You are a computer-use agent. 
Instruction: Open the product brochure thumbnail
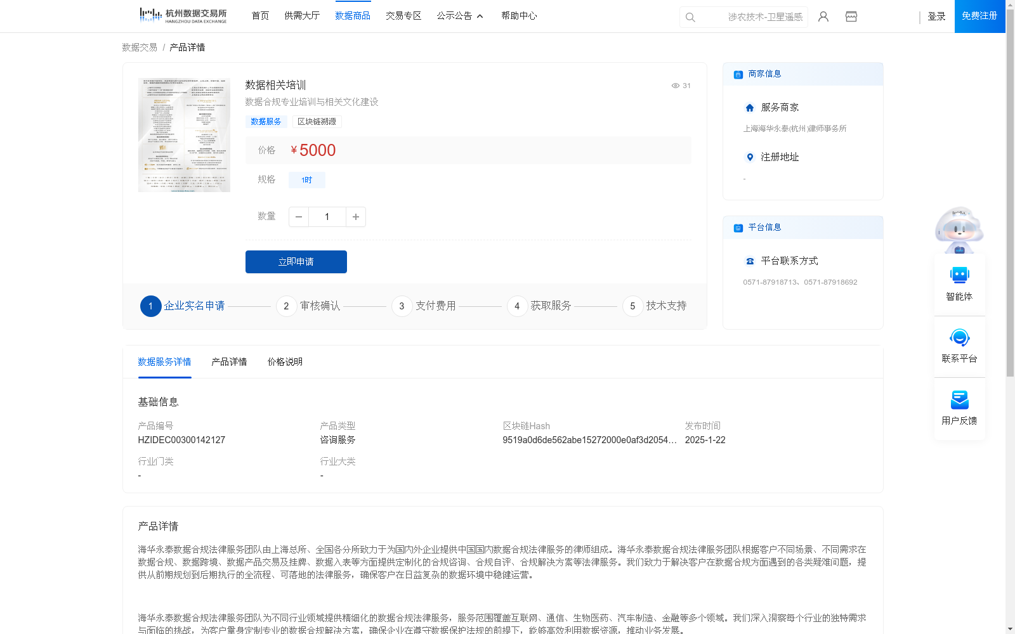184,135
